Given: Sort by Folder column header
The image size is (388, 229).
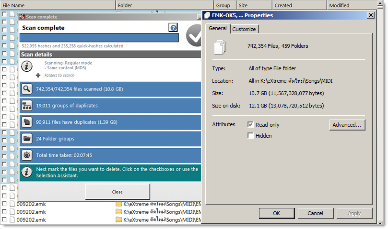Looking at the screenshot, I should click(165, 5).
